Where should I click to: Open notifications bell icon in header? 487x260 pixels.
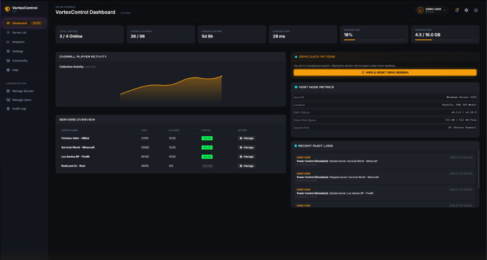(x=457, y=10)
